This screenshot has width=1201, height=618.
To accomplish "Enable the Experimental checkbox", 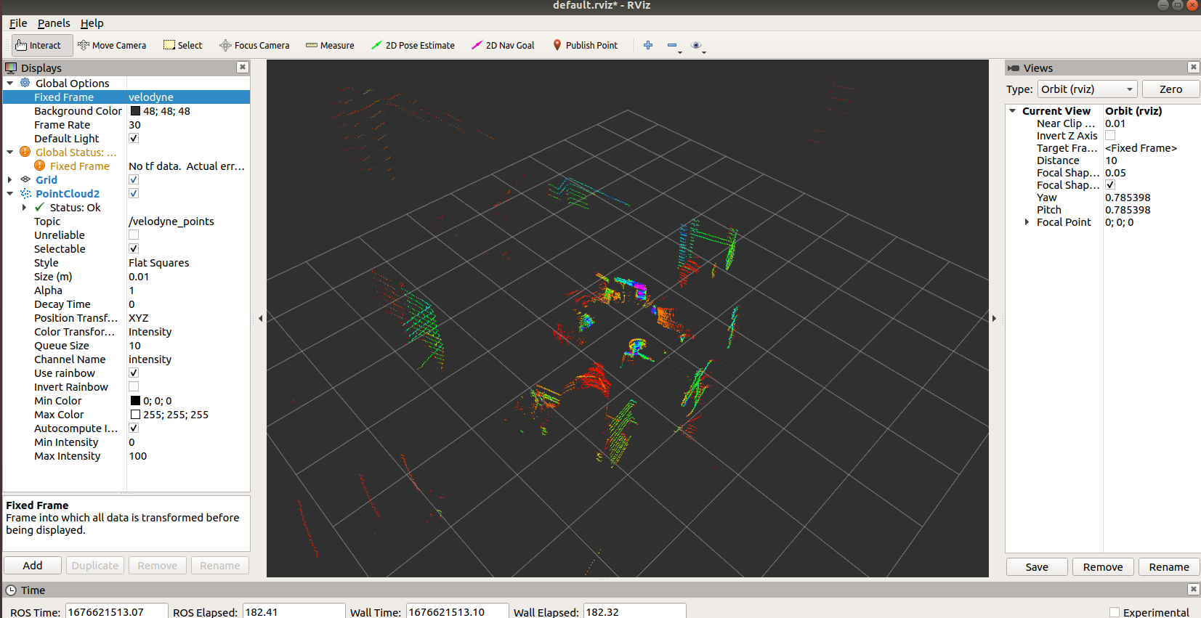I will coord(1115,612).
